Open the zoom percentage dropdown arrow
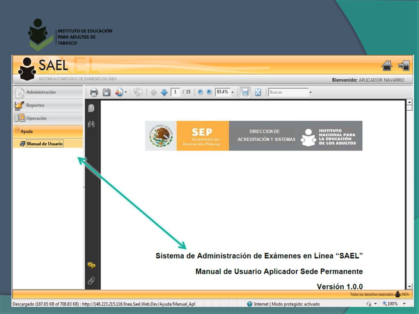This screenshot has width=419, height=314. 232,92
